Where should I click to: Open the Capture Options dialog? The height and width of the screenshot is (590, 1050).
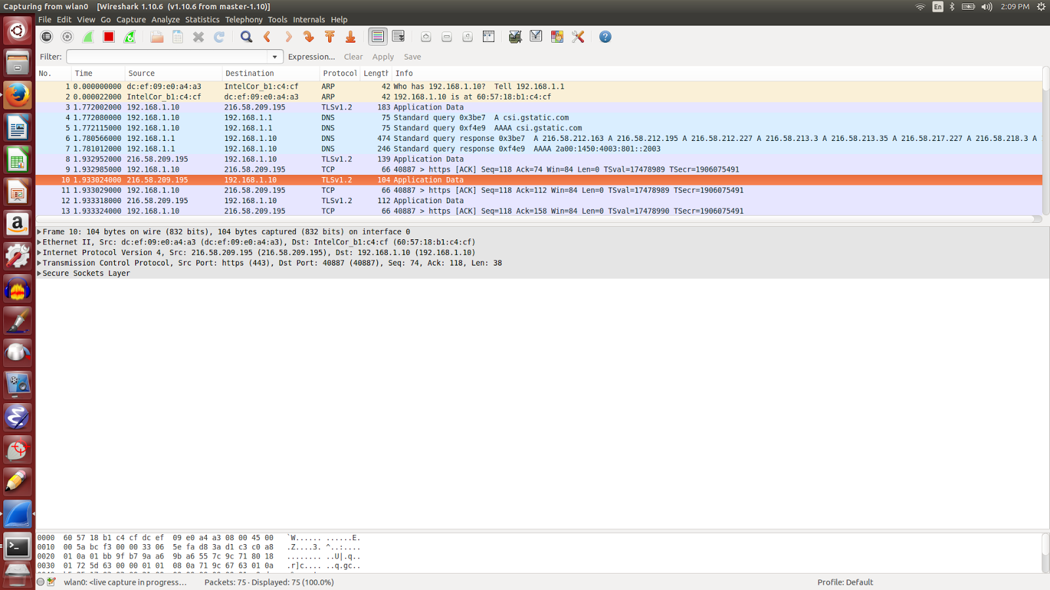tap(67, 36)
